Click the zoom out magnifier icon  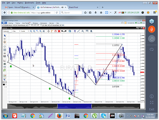tap(34, 31)
